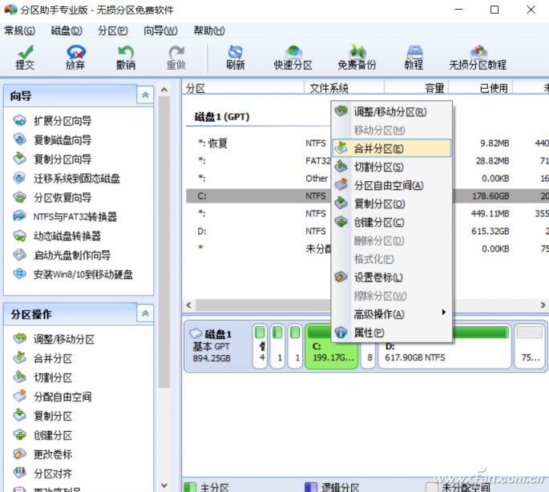Open 分区恢复向导 in sidebar

(53, 197)
